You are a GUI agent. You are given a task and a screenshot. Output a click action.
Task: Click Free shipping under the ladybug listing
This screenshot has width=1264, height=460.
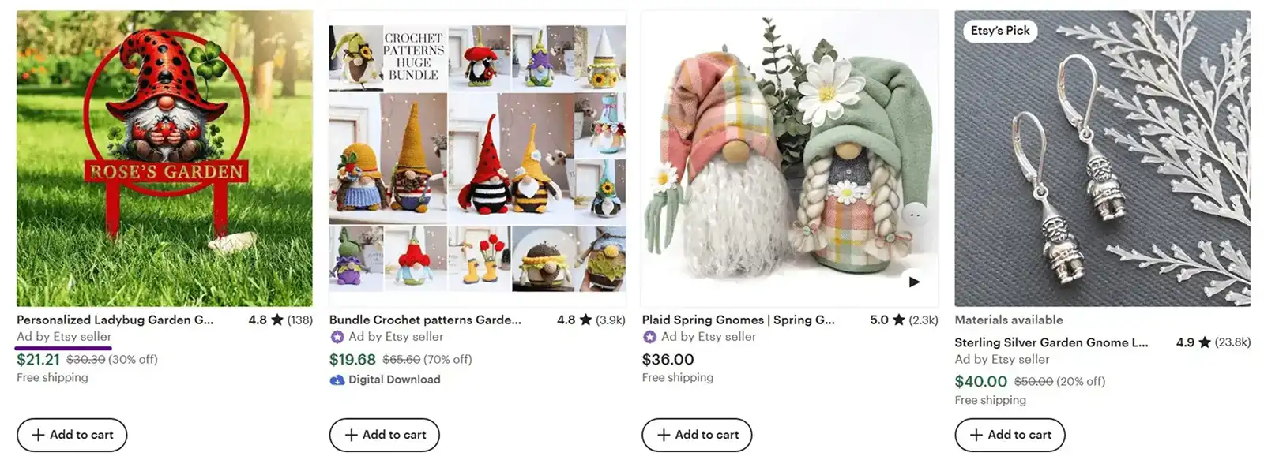tap(52, 377)
